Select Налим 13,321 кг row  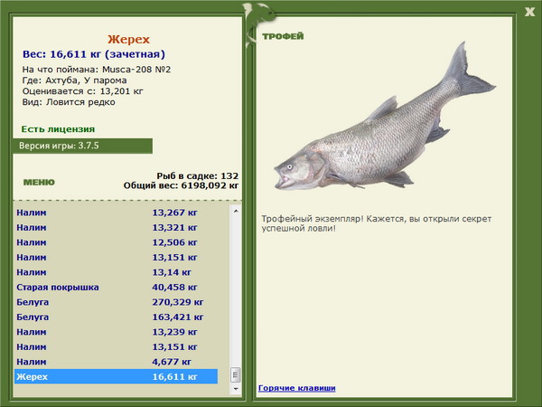click(x=117, y=227)
